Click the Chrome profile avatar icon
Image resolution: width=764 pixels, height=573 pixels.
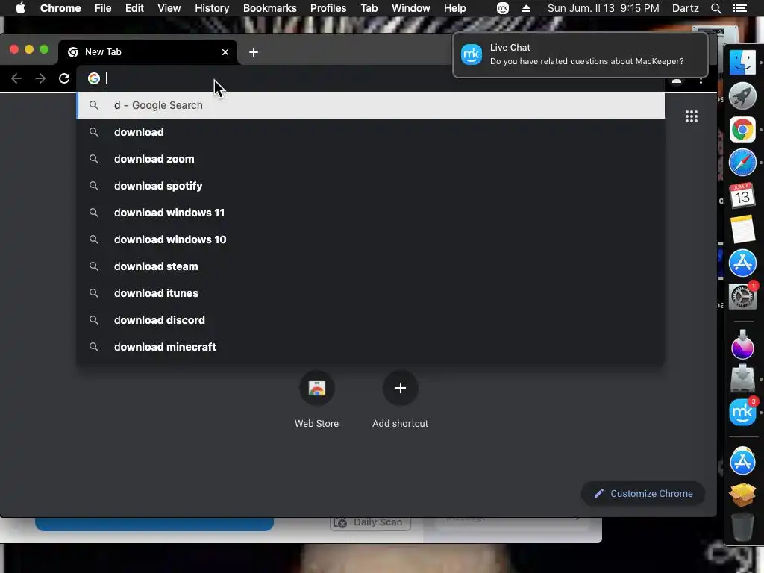coord(677,81)
